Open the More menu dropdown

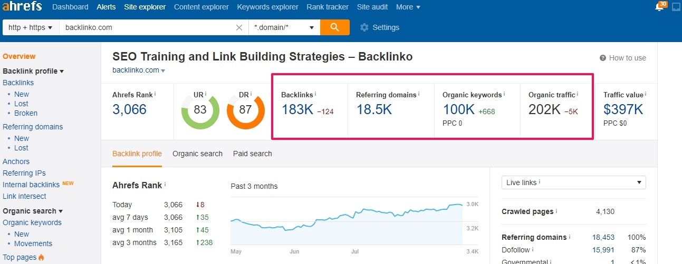pos(408,7)
